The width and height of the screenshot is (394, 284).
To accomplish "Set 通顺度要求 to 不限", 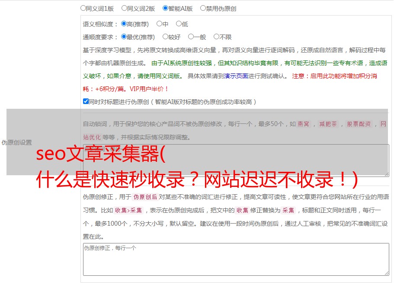I will tap(216, 37).
